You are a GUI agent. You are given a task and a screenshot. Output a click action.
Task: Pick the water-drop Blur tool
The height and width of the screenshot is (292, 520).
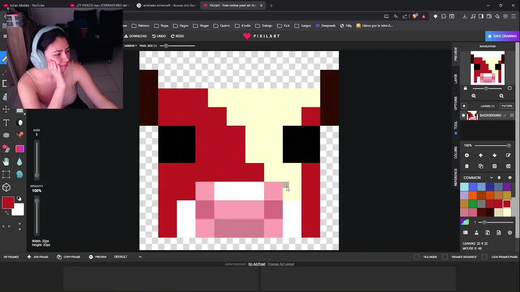[x=19, y=161]
